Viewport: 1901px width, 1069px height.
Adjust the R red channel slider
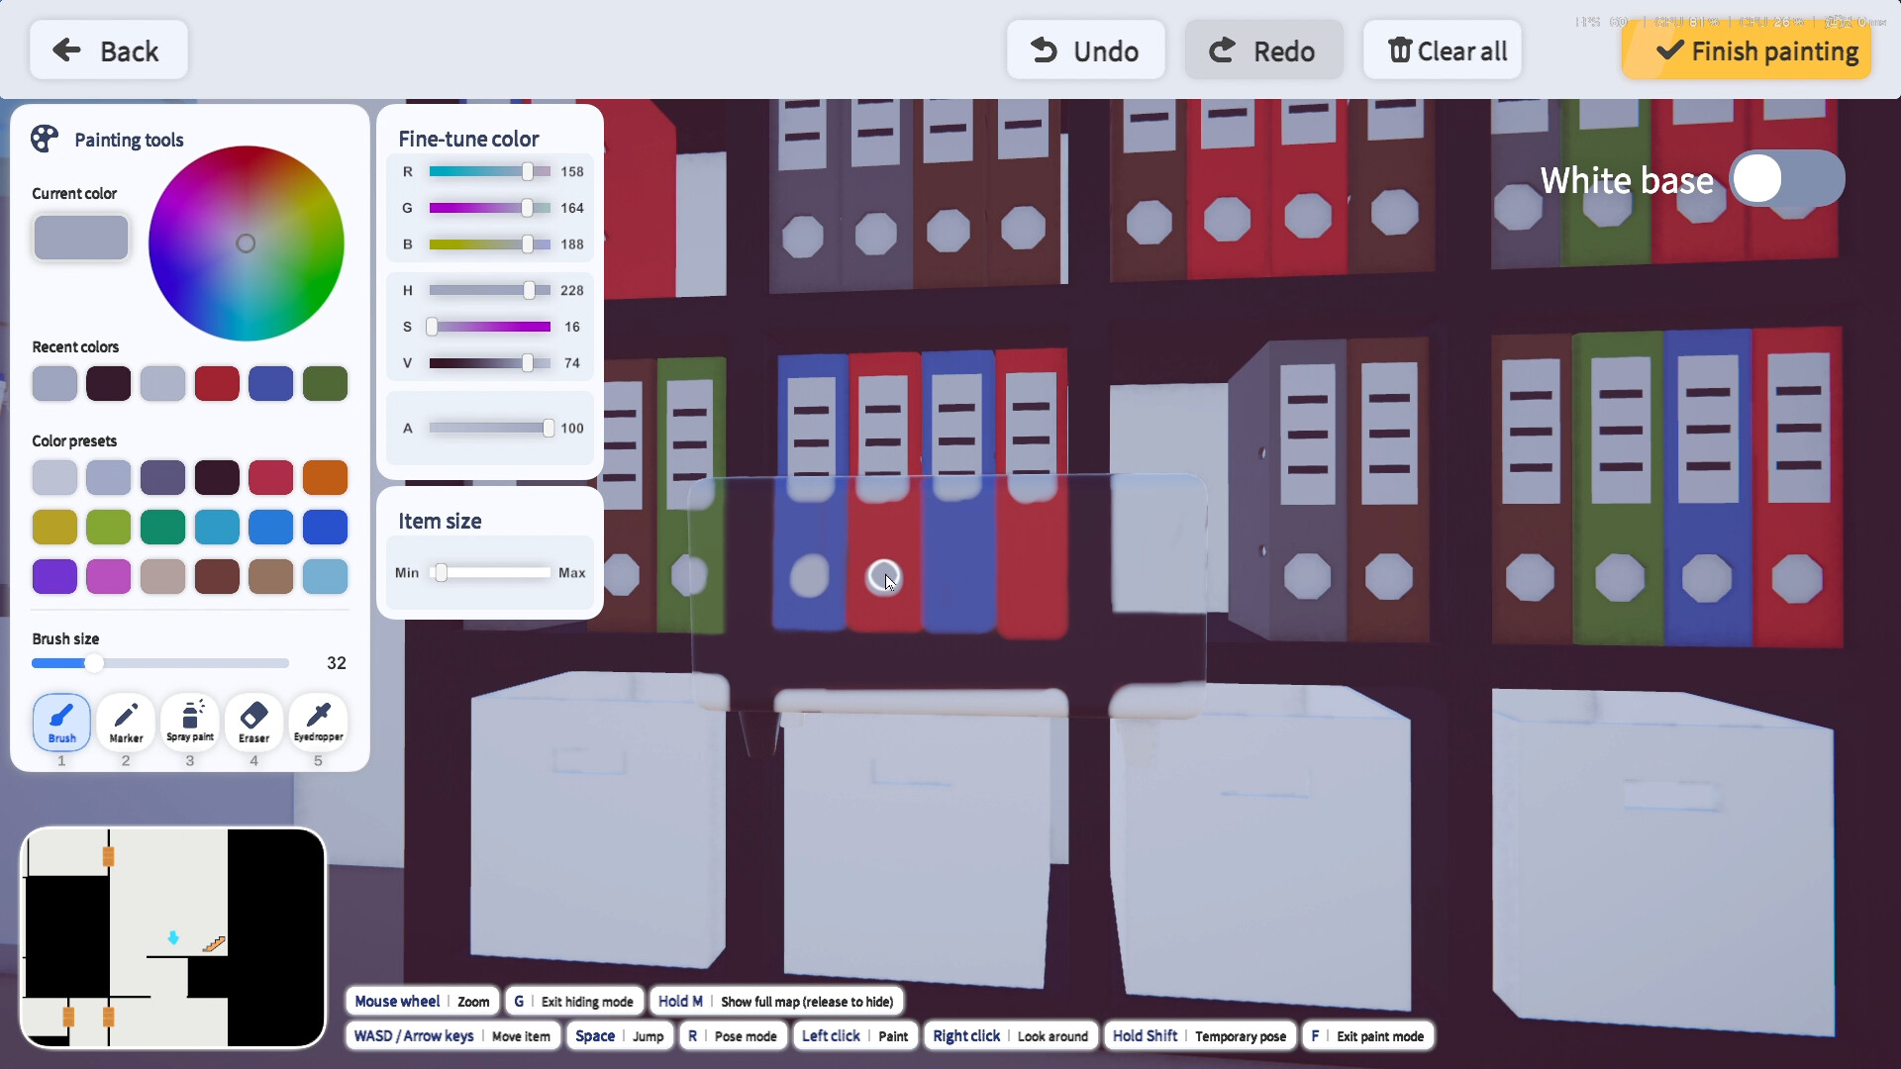point(489,171)
